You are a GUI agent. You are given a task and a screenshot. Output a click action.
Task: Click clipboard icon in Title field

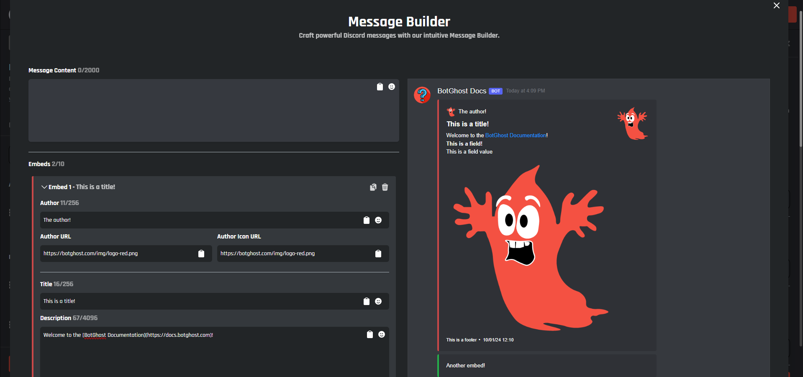[367, 301]
